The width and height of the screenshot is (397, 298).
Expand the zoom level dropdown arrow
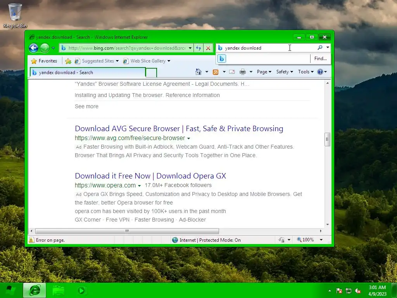point(321,240)
